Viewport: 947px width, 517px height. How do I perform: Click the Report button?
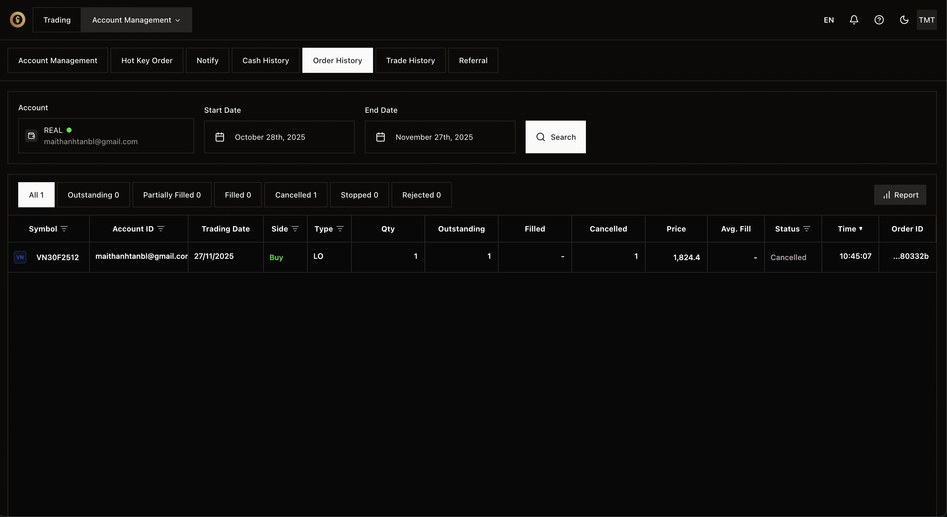tap(900, 195)
